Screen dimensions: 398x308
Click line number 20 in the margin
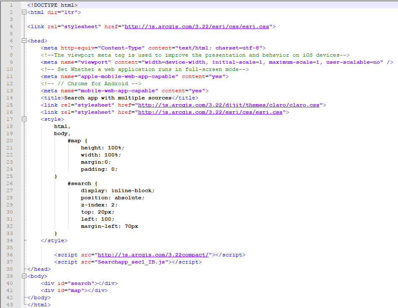[10, 141]
